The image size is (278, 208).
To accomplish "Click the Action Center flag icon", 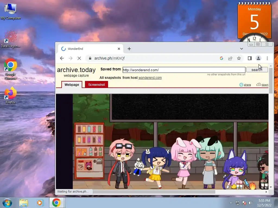I will point(244,203).
